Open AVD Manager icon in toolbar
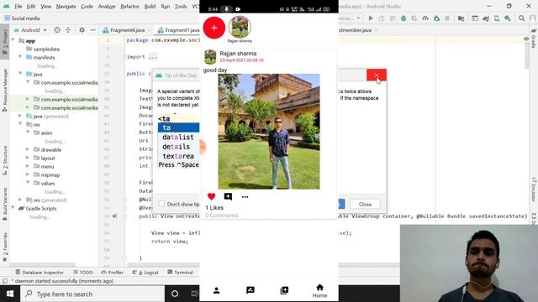The width and height of the screenshot is (538, 302). [497, 18]
